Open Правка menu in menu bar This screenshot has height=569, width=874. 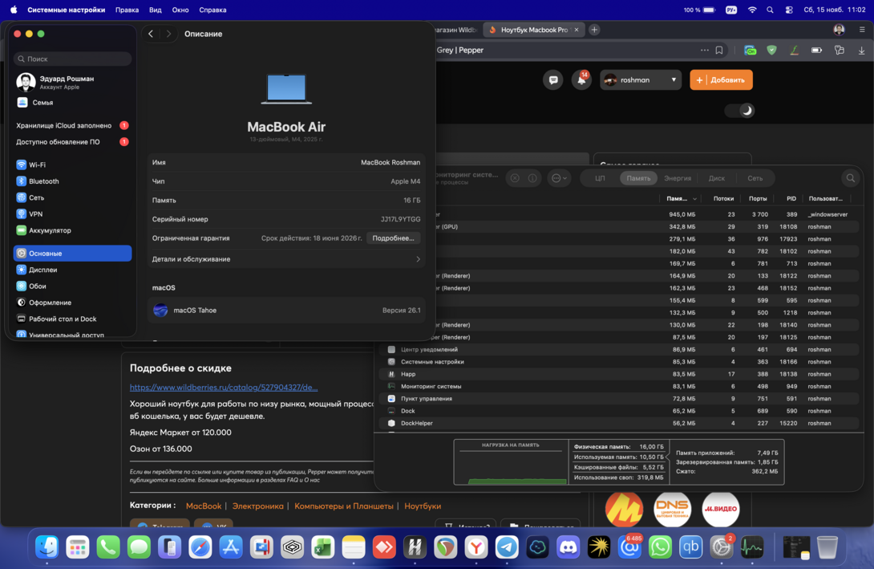(127, 10)
